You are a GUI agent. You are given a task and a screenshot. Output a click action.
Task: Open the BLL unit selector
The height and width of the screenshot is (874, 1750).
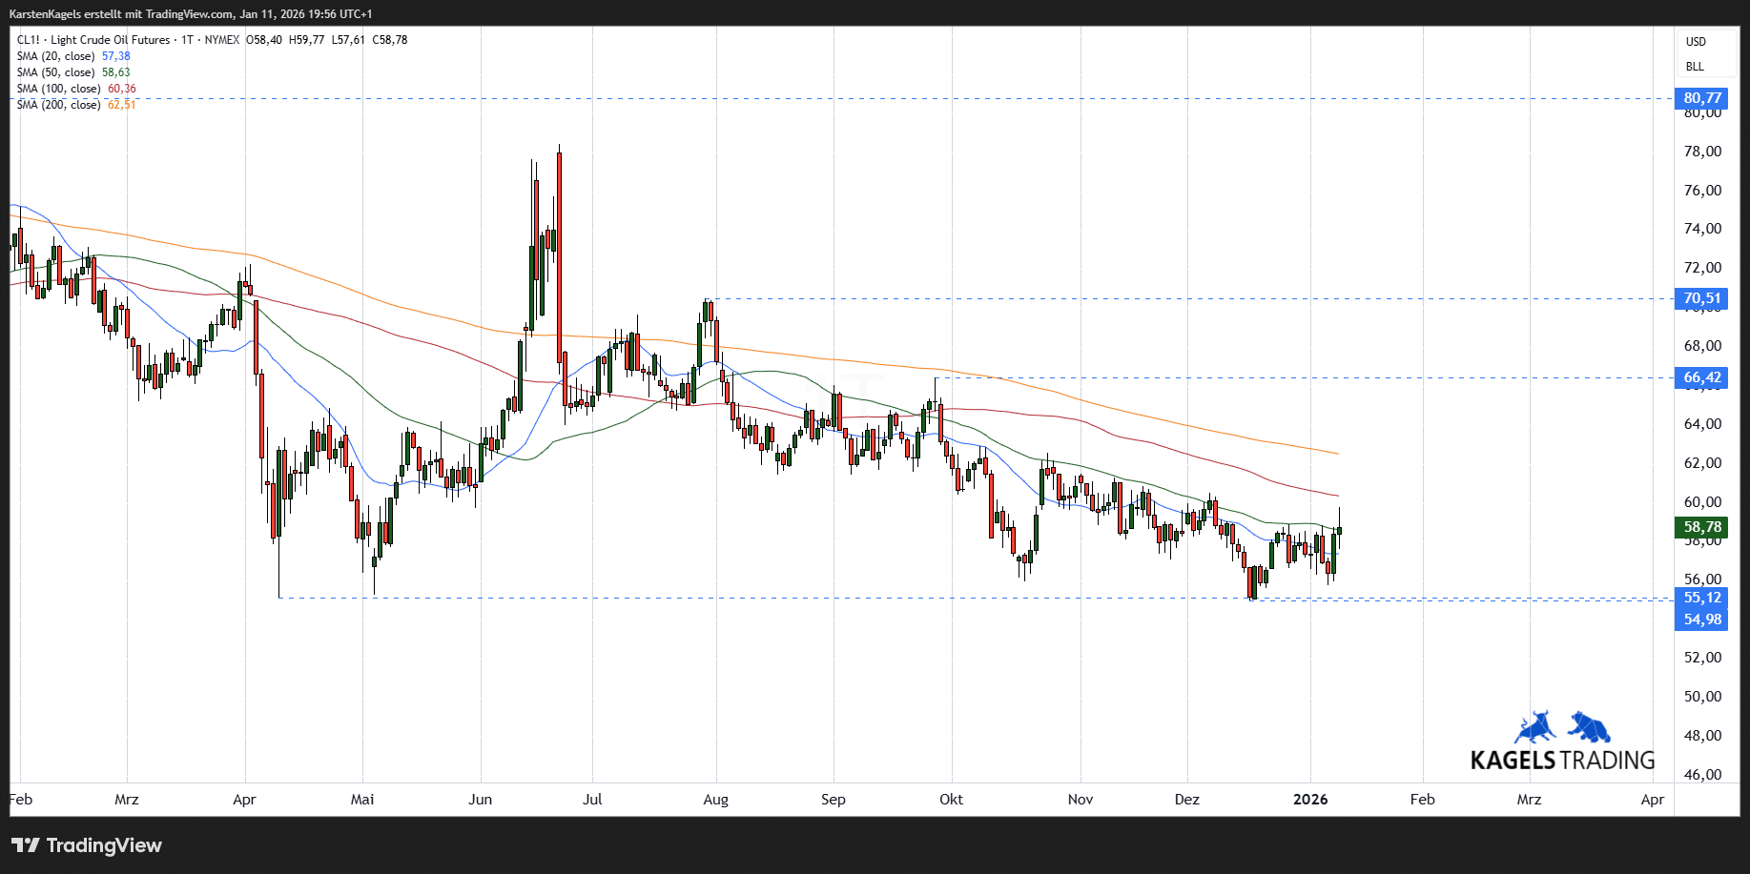click(1695, 67)
